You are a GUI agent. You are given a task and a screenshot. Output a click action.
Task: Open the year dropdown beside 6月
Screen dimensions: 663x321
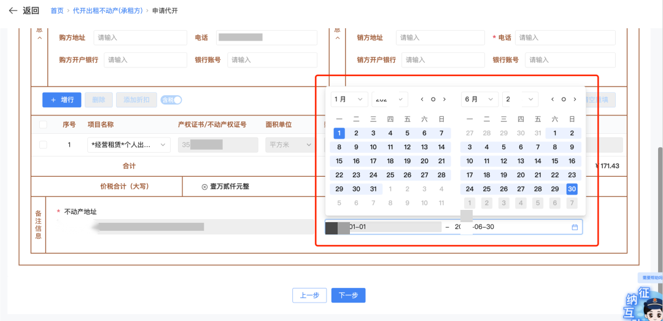pyautogui.click(x=521, y=99)
